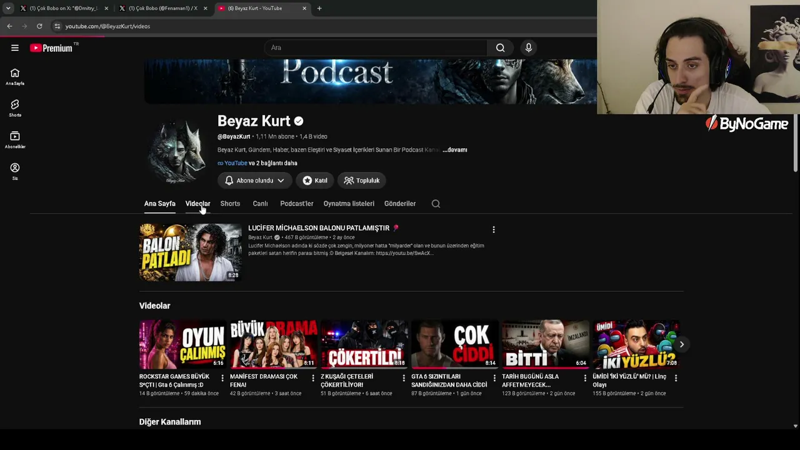Open the YouTube link in channel info

pos(236,163)
